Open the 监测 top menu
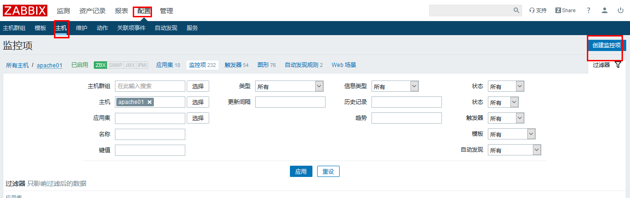Image resolution: width=630 pixels, height=198 pixels. [63, 11]
